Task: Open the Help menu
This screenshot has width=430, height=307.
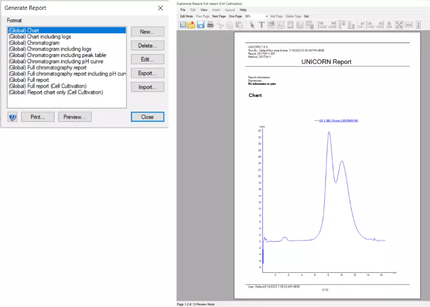Action: (x=243, y=10)
